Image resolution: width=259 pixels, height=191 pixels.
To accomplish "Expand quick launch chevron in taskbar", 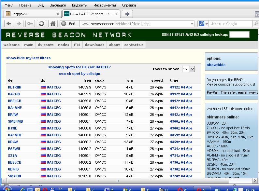I will tap(60, 188).
